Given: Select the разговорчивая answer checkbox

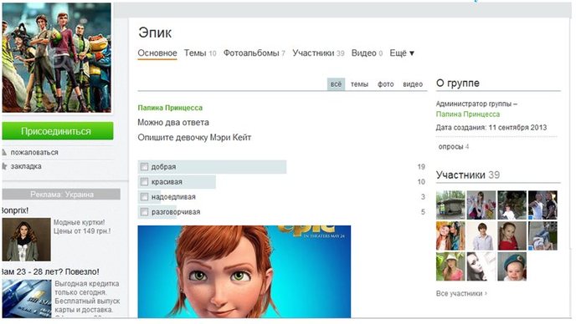Looking at the screenshot, I should 144,212.
